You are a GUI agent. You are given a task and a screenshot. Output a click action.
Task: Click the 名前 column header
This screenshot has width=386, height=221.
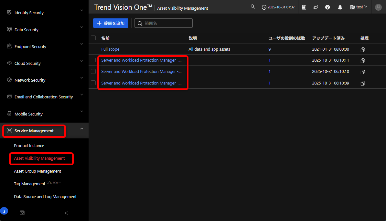pos(105,38)
